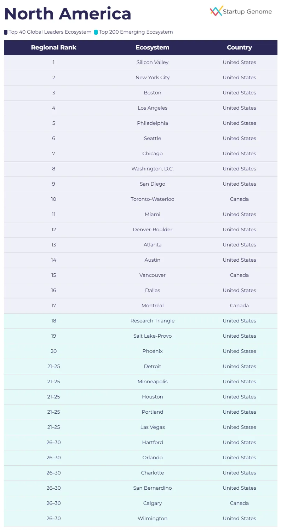Image resolution: width=281 pixels, height=530 pixels.
Task: Click the Montréal ecosystem name
Action: pos(153,305)
